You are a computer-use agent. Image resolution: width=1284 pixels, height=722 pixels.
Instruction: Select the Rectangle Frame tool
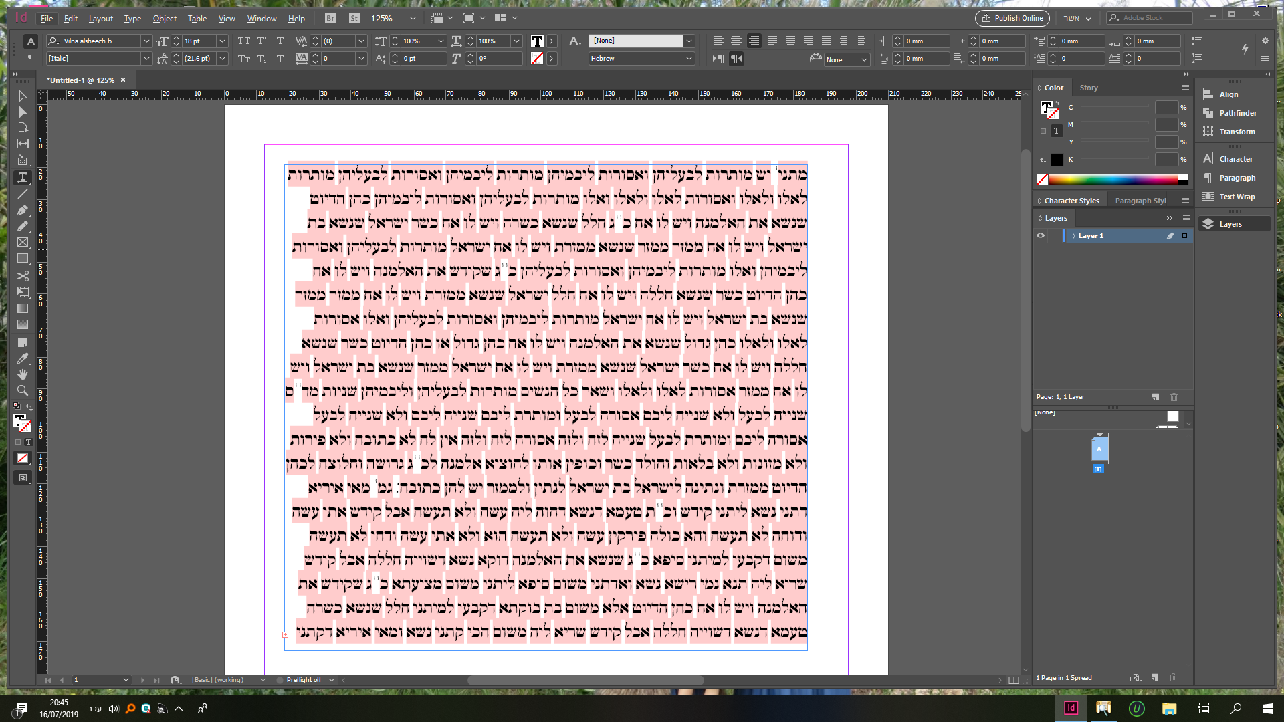point(23,241)
